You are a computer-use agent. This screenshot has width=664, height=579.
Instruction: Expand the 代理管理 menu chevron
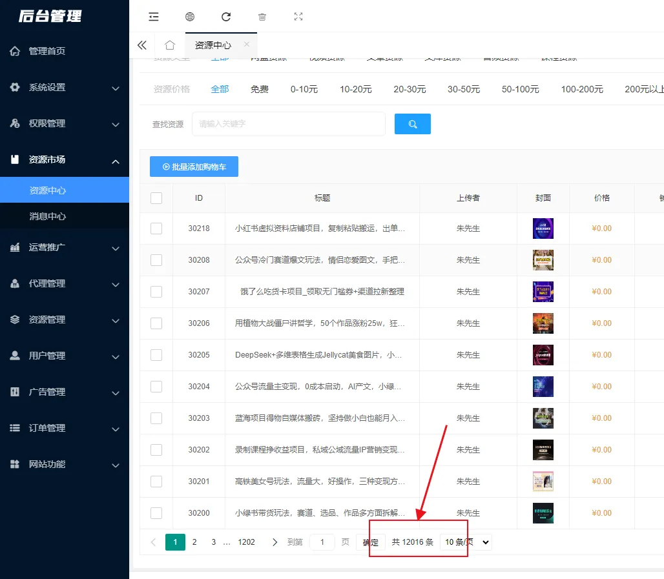[x=115, y=285]
